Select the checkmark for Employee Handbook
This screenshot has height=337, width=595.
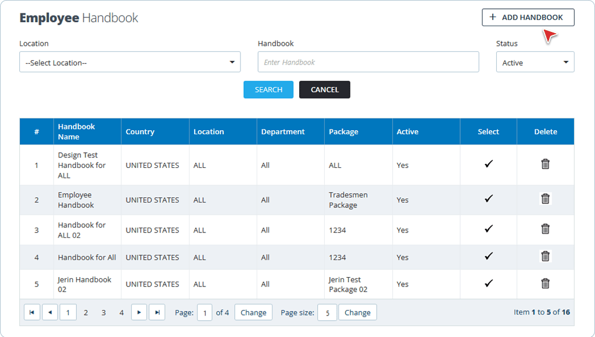click(x=488, y=199)
